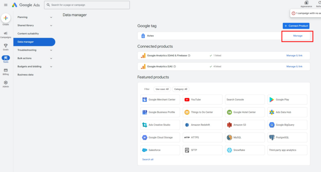Select the Google Cloud Storage card
Screen dimensions: 321x172
tap(160, 138)
